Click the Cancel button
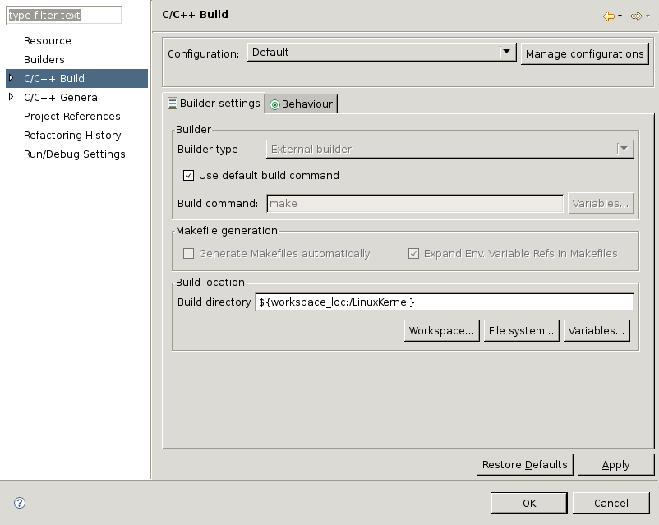 click(x=611, y=503)
